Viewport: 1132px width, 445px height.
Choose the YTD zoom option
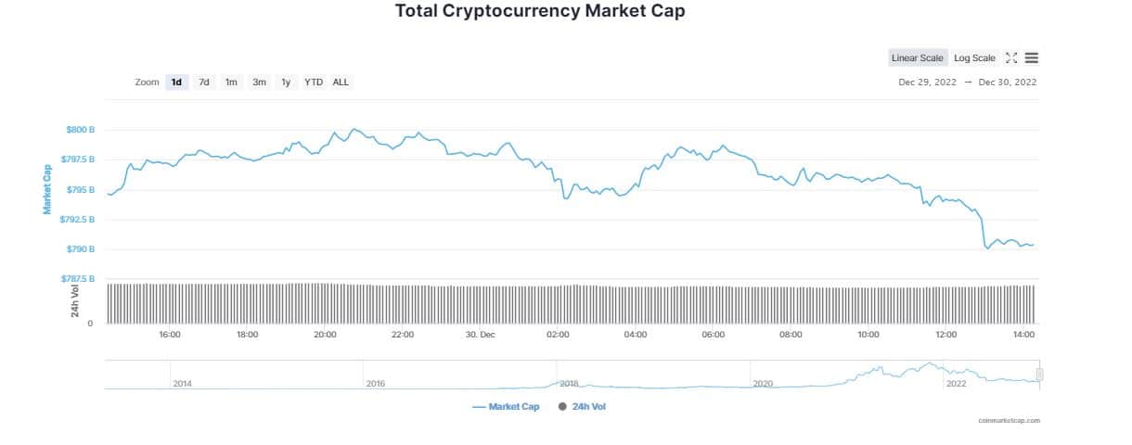[x=314, y=82]
